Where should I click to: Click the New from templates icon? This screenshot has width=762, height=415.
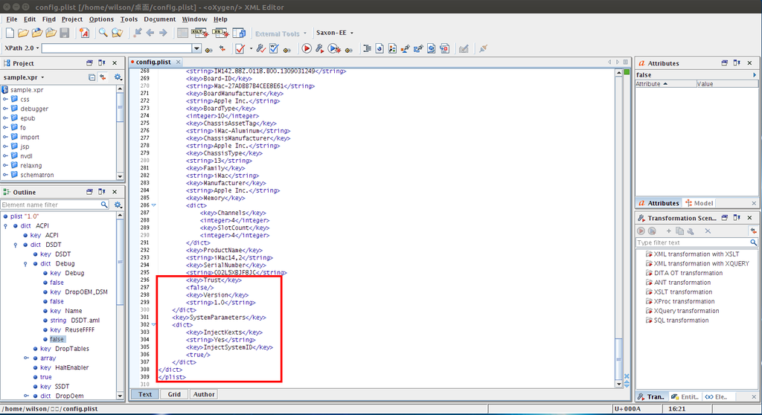coord(85,33)
